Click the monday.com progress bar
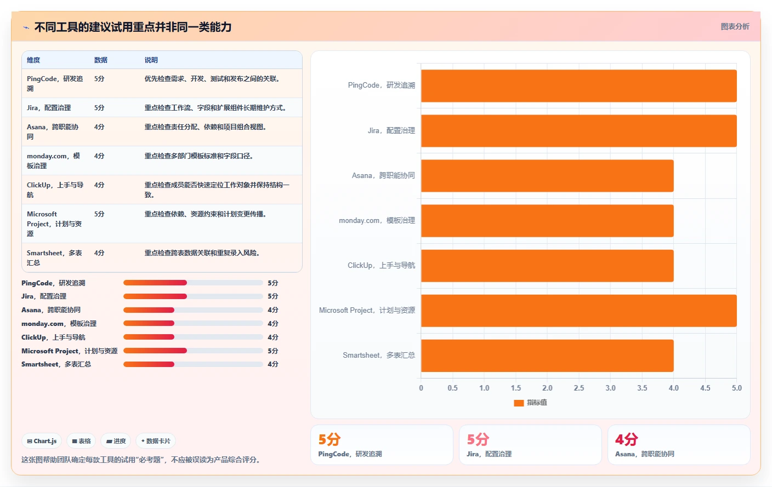This screenshot has height=487, width=772. coord(193,323)
